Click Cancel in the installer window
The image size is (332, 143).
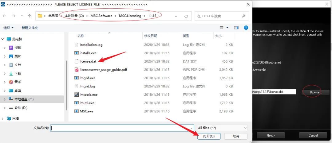(313, 135)
